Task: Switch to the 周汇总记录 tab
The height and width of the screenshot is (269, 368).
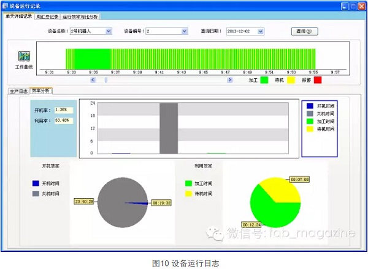Action: (x=47, y=17)
